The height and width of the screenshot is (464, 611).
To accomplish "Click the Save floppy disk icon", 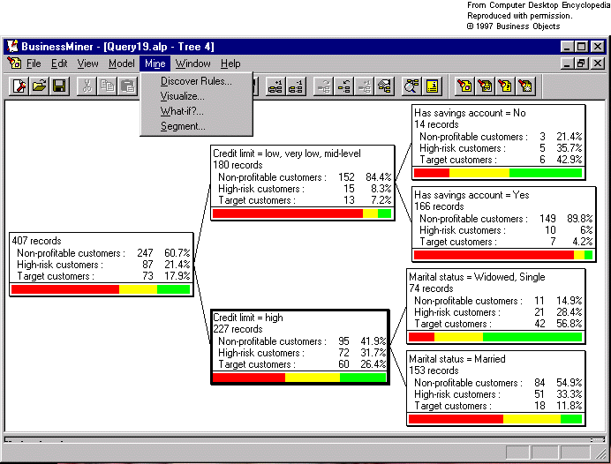I will [59, 86].
